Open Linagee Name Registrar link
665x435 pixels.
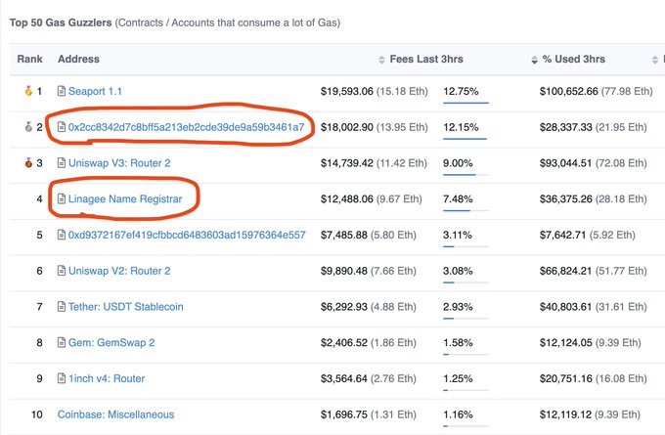125,198
